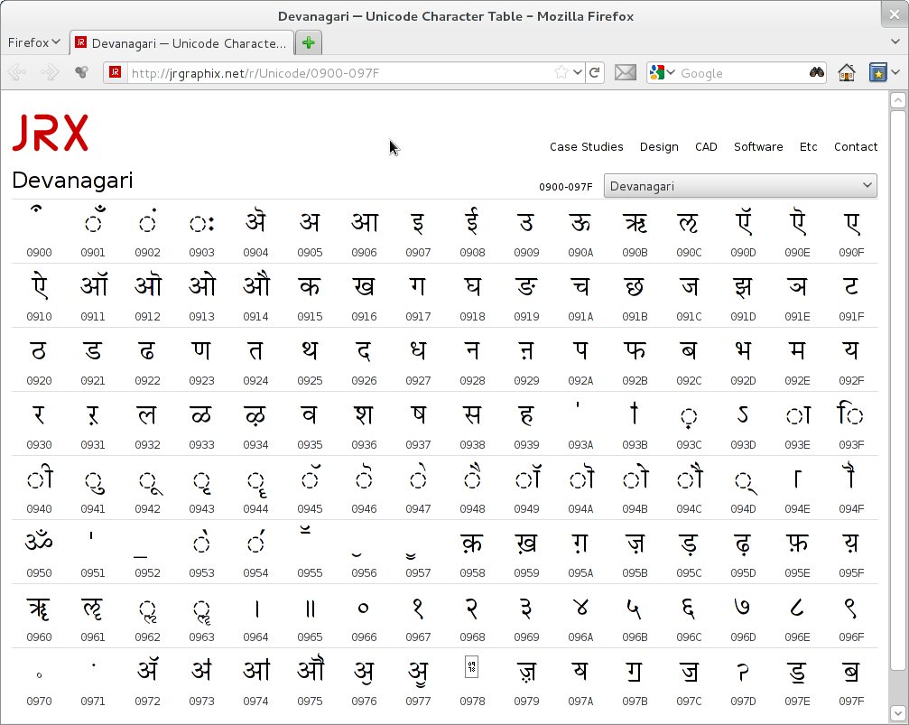This screenshot has width=909, height=725.
Task: Click the binoculars search icon
Action: click(816, 72)
